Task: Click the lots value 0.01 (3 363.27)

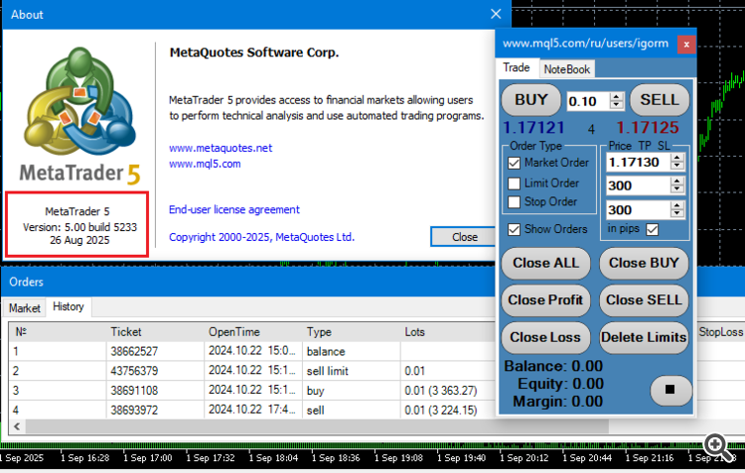Action: tap(441, 391)
